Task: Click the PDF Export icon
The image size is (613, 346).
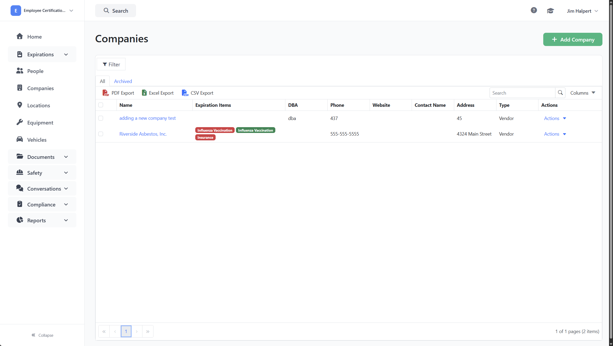Action: coord(105,93)
